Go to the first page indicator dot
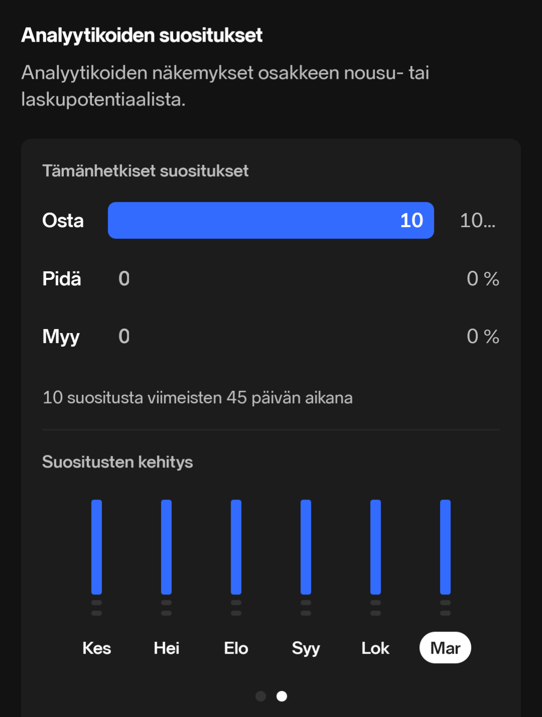542x717 pixels. (261, 696)
